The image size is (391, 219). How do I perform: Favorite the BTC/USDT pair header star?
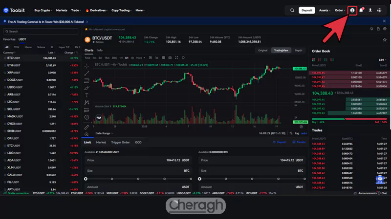[87, 30]
